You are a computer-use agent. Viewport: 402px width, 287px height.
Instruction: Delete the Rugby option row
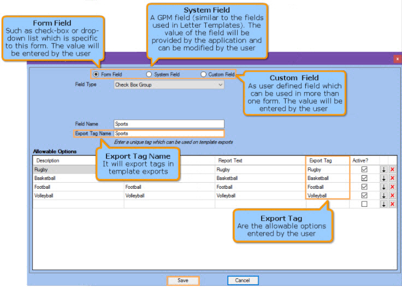click(x=392, y=170)
